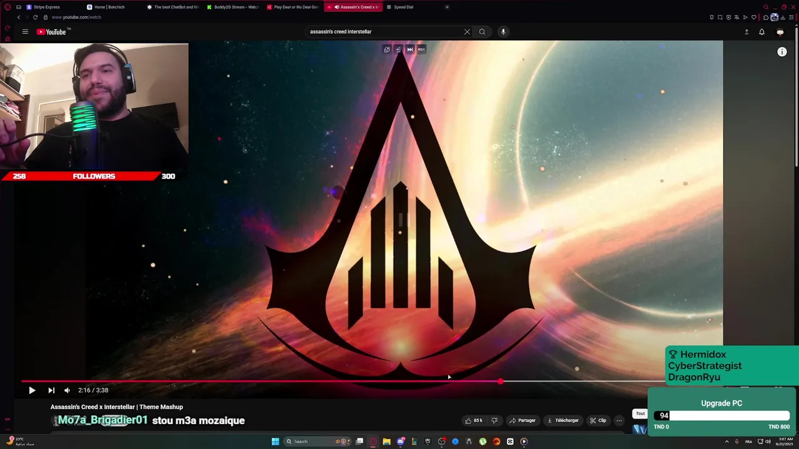Viewport: 799px width, 449px height.
Task: Open the weather widget showing 23°C
Action: point(20,442)
